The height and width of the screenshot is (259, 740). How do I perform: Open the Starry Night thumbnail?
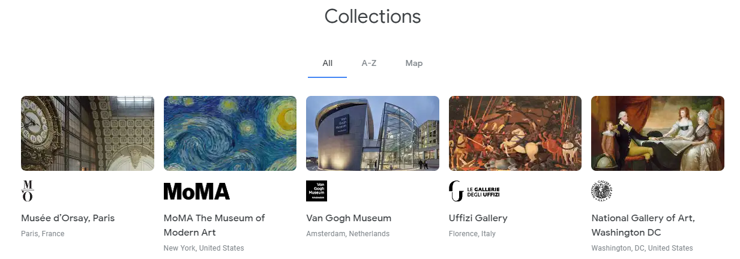230,133
